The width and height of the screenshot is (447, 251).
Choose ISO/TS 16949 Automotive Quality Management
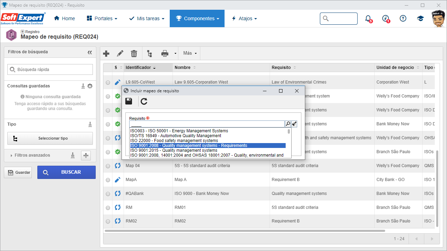click(x=208, y=136)
